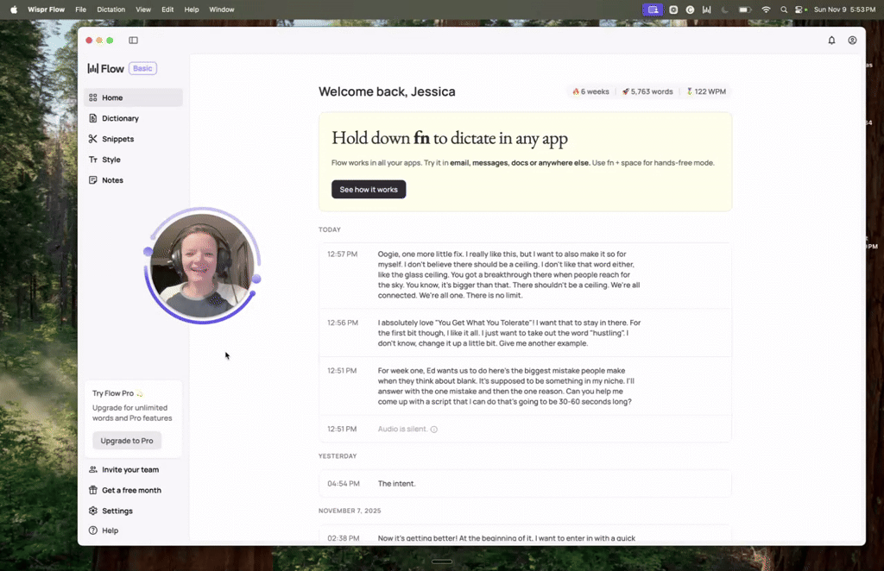Open the Wispr Flow app menu
Viewport: 884px width, 571px height.
pos(47,9)
